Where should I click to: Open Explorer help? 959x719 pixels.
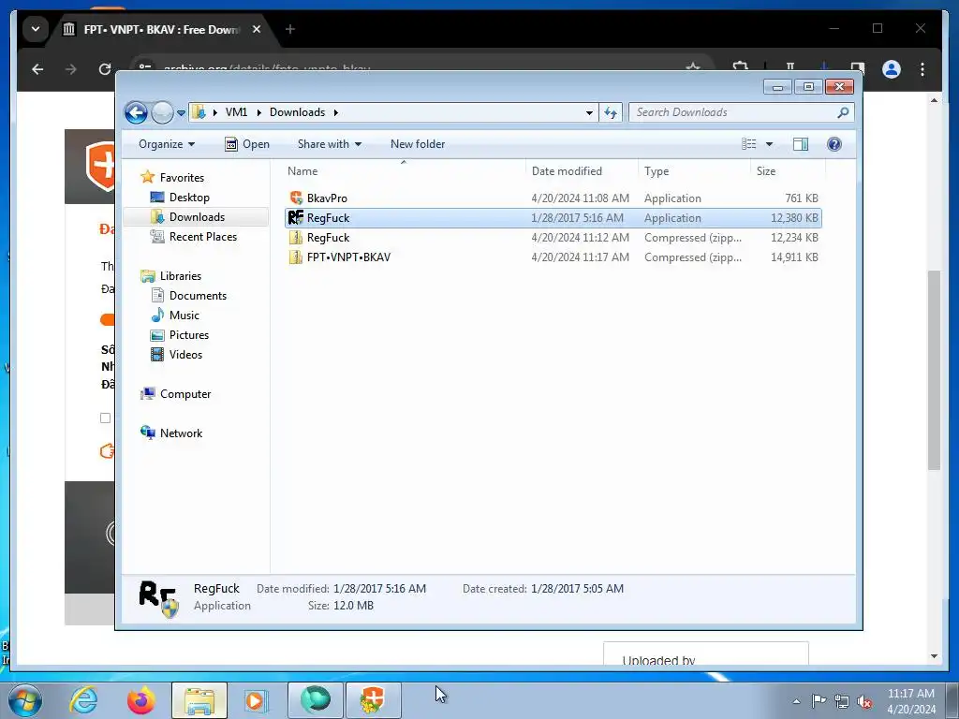click(834, 144)
